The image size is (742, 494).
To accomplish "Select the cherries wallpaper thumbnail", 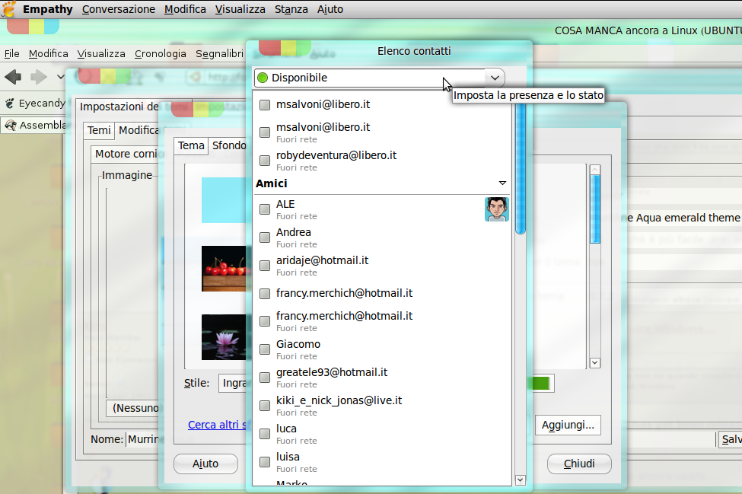I will pos(224,268).
